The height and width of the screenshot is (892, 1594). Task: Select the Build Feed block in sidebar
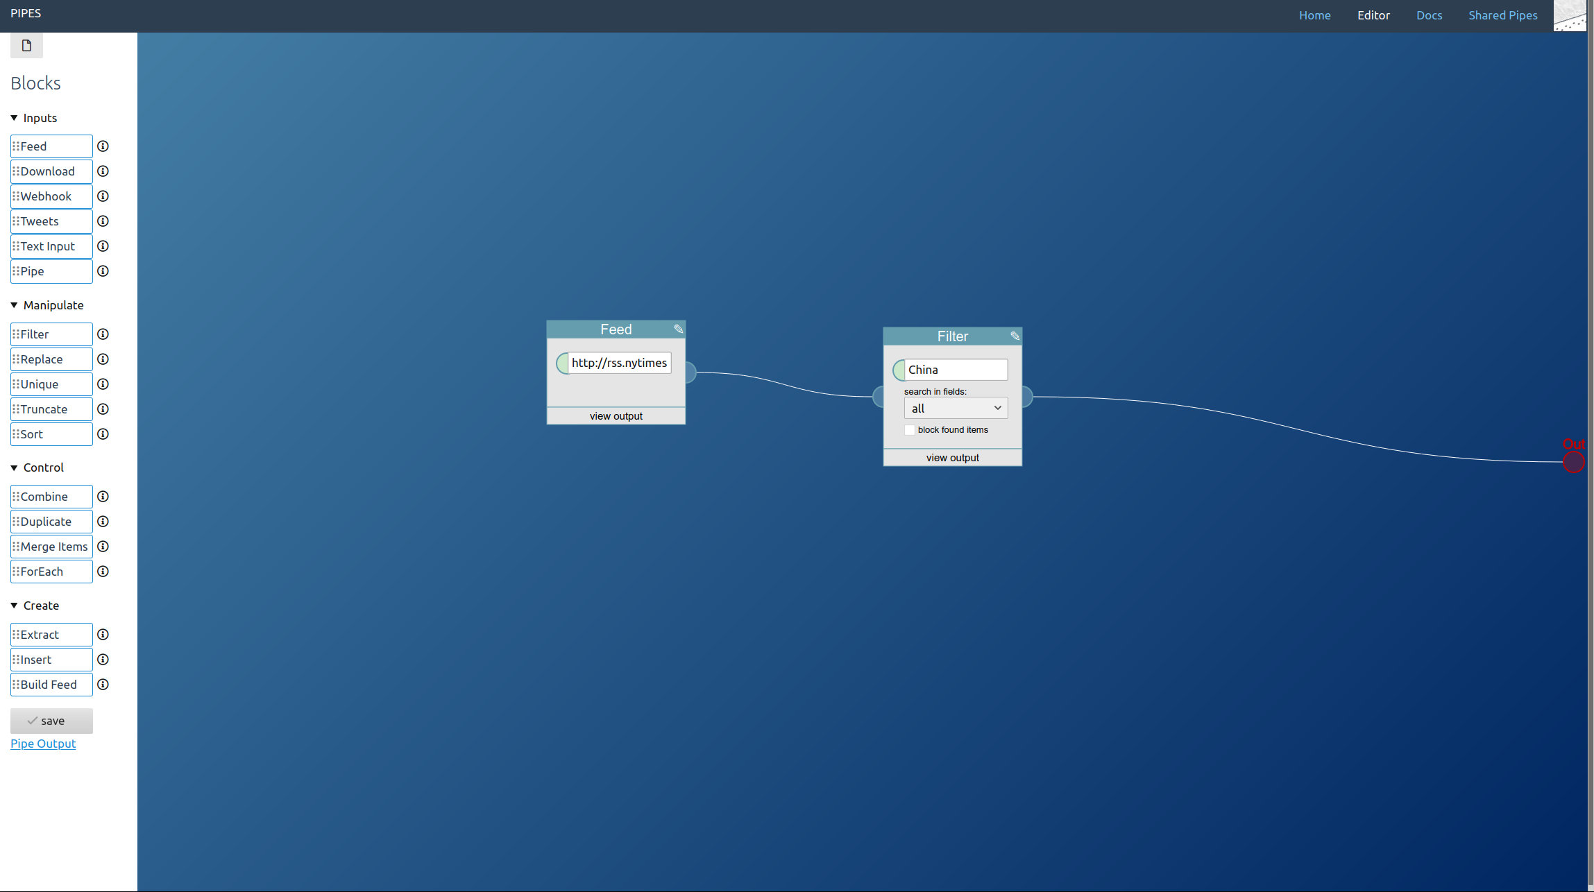tap(51, 685)
